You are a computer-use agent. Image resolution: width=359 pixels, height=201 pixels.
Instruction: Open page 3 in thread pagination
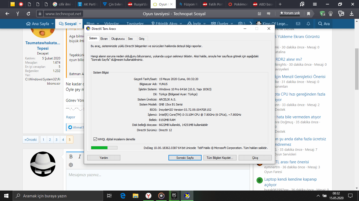[57, 139]
